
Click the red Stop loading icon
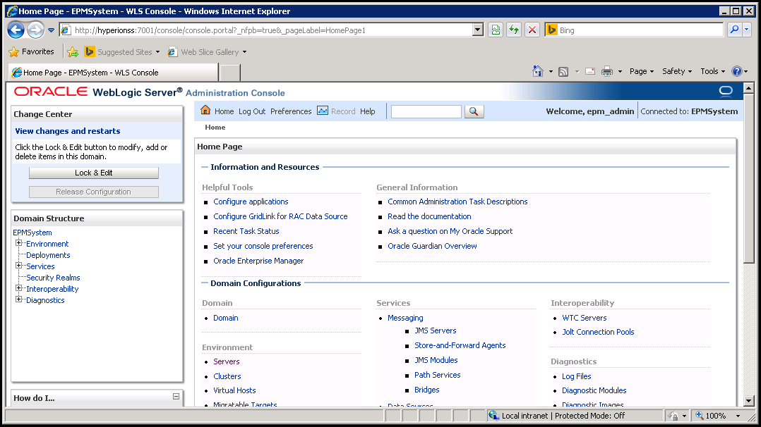coord(532,30)
